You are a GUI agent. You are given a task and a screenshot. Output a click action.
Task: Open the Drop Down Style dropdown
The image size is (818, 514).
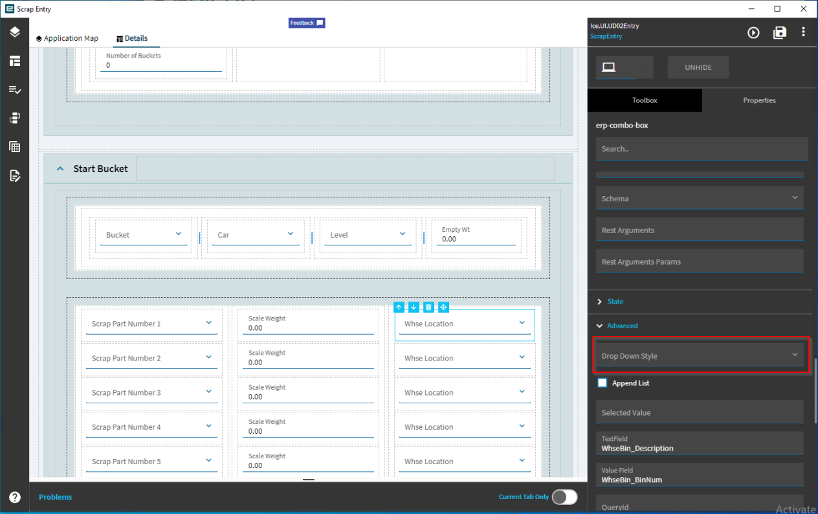tap(700, 355)
